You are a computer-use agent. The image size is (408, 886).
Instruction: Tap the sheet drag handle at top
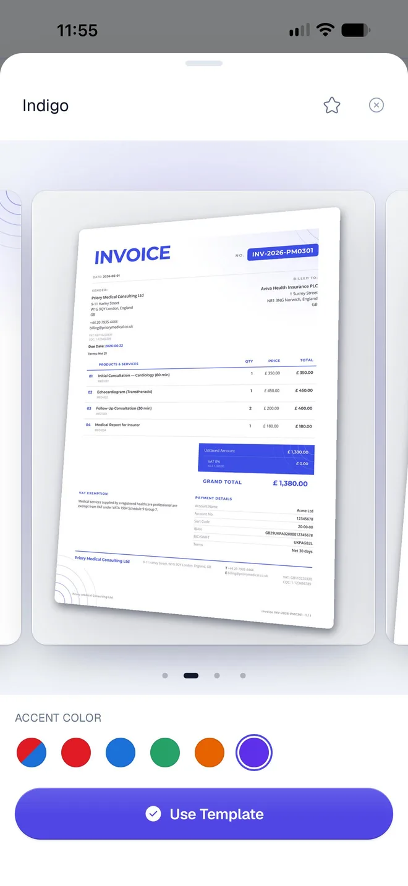pyautogui.click(x=204, y=63)
